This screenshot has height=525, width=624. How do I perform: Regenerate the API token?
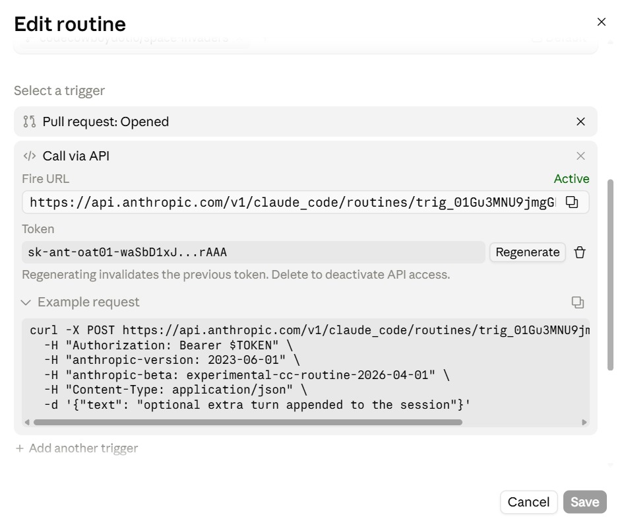[527, 252]
